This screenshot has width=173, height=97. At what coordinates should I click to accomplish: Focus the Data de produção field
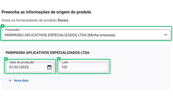(x=30, y=67)
